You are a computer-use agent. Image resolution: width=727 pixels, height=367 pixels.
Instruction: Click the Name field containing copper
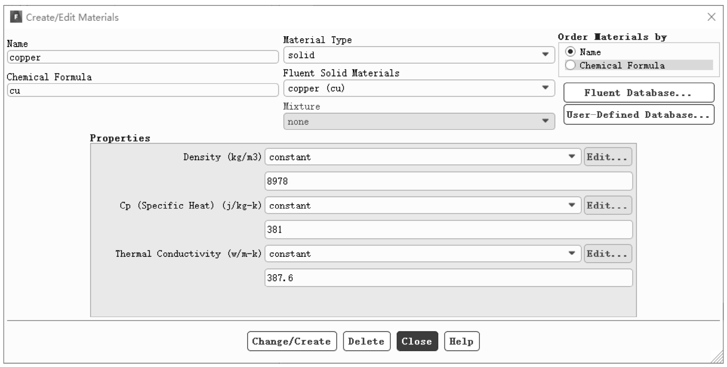coord(143,57)
